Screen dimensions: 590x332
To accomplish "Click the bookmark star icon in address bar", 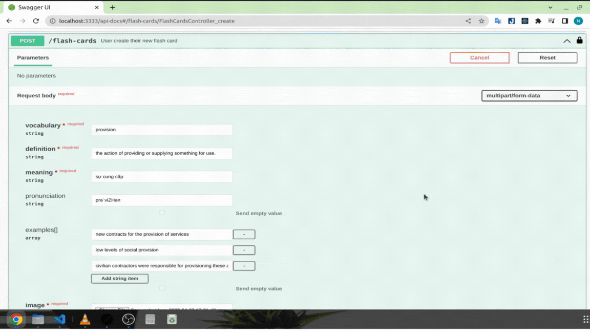I will (x=481, y=21).
